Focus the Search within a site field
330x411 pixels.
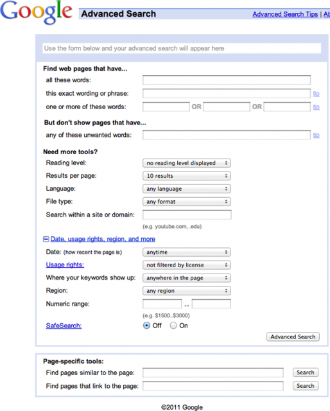coord(187,214)
